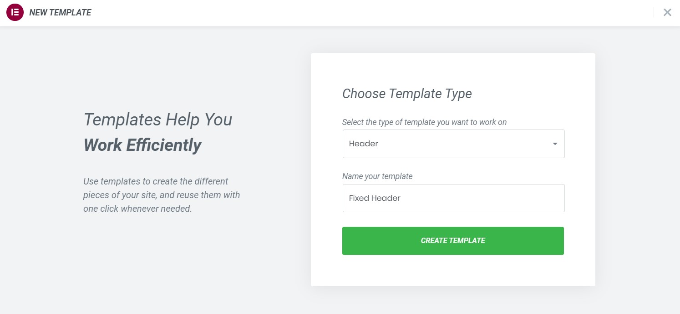Viewport: 680px width, 314px height.
Task: Click the green CREATE TEMPLATE action
Action: pyautogui.click(x=453, y=240)
